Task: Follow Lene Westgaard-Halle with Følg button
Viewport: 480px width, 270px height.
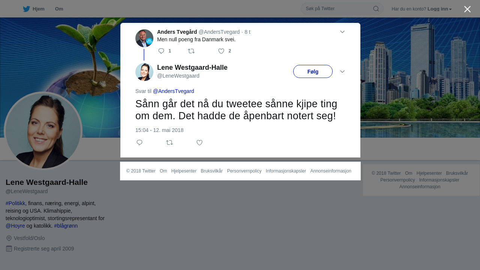Action: [x=313, y=72]
